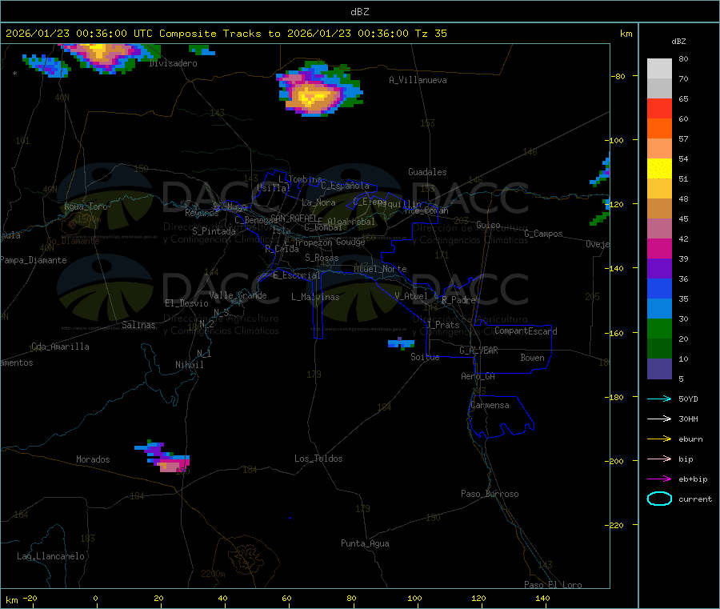Click the Atuel_Norte map label

[x=380, y=269]
